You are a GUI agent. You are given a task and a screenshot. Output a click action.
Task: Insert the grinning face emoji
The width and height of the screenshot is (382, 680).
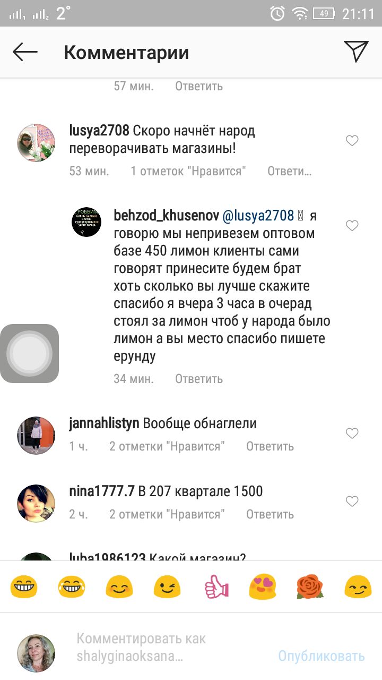[24, 587]
